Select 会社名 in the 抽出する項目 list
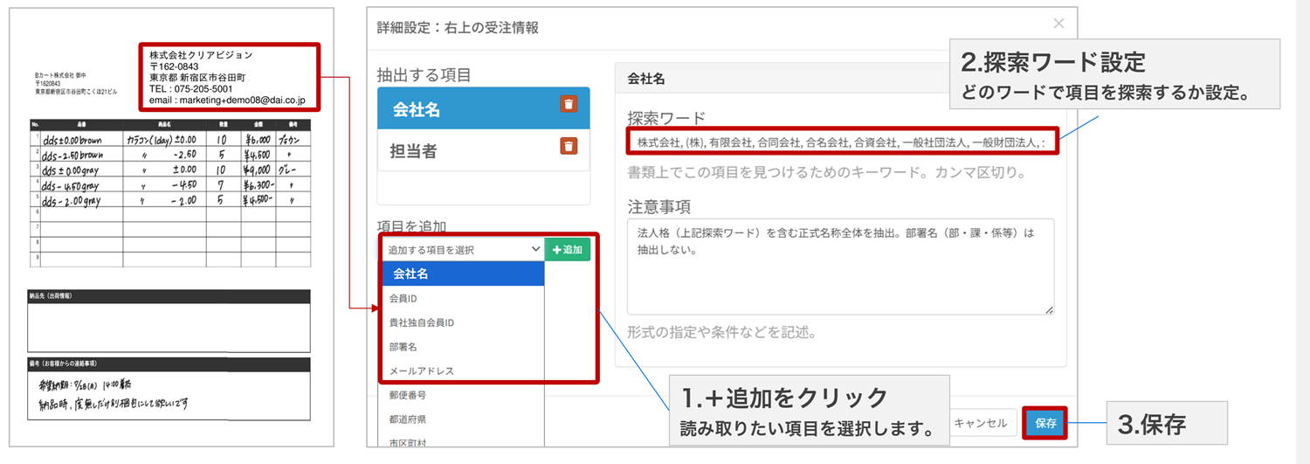Image resolution: width=1310 pixels, height=464 pixels. pos(463,108)
